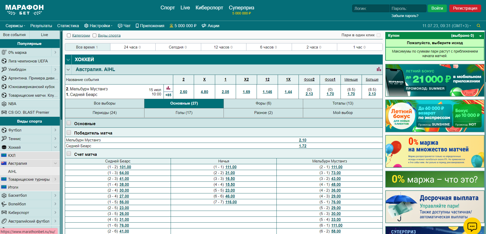Image resolution: width=486 pixels, height=234 pixels.
Task: Open the search magnifier icon
Action: 479,26
